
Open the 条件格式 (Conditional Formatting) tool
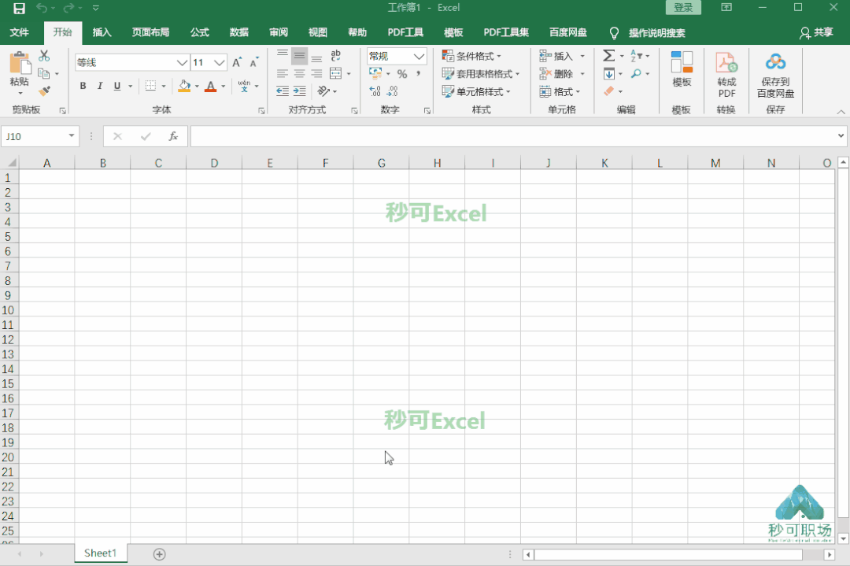(473, 55)
